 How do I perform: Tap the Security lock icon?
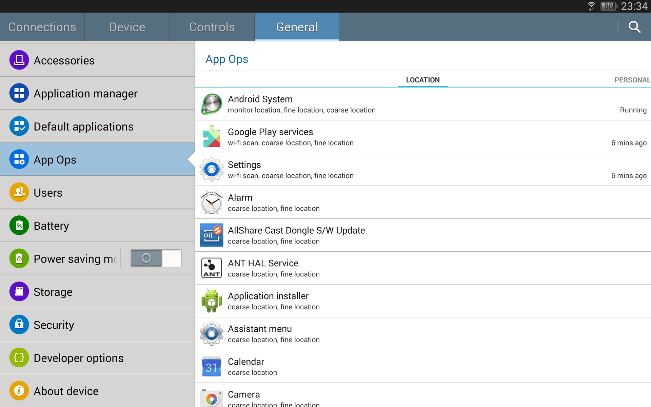point(19,325)
